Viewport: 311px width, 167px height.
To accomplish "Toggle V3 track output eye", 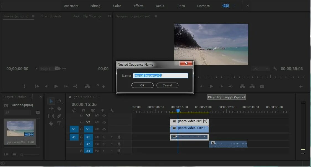I will [x=104, y=115].
